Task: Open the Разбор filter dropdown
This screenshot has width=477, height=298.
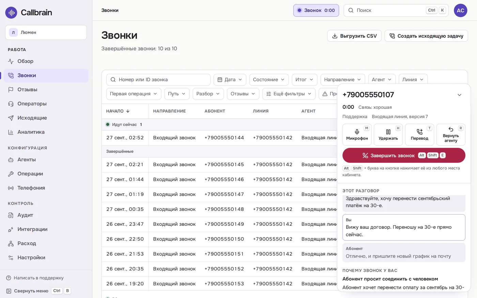Action: pos(208,94)
